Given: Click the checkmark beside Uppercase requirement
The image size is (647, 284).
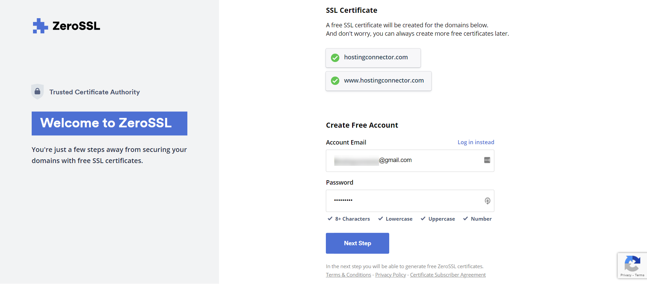Looking at the screenshot, I should tap(423, 219).
